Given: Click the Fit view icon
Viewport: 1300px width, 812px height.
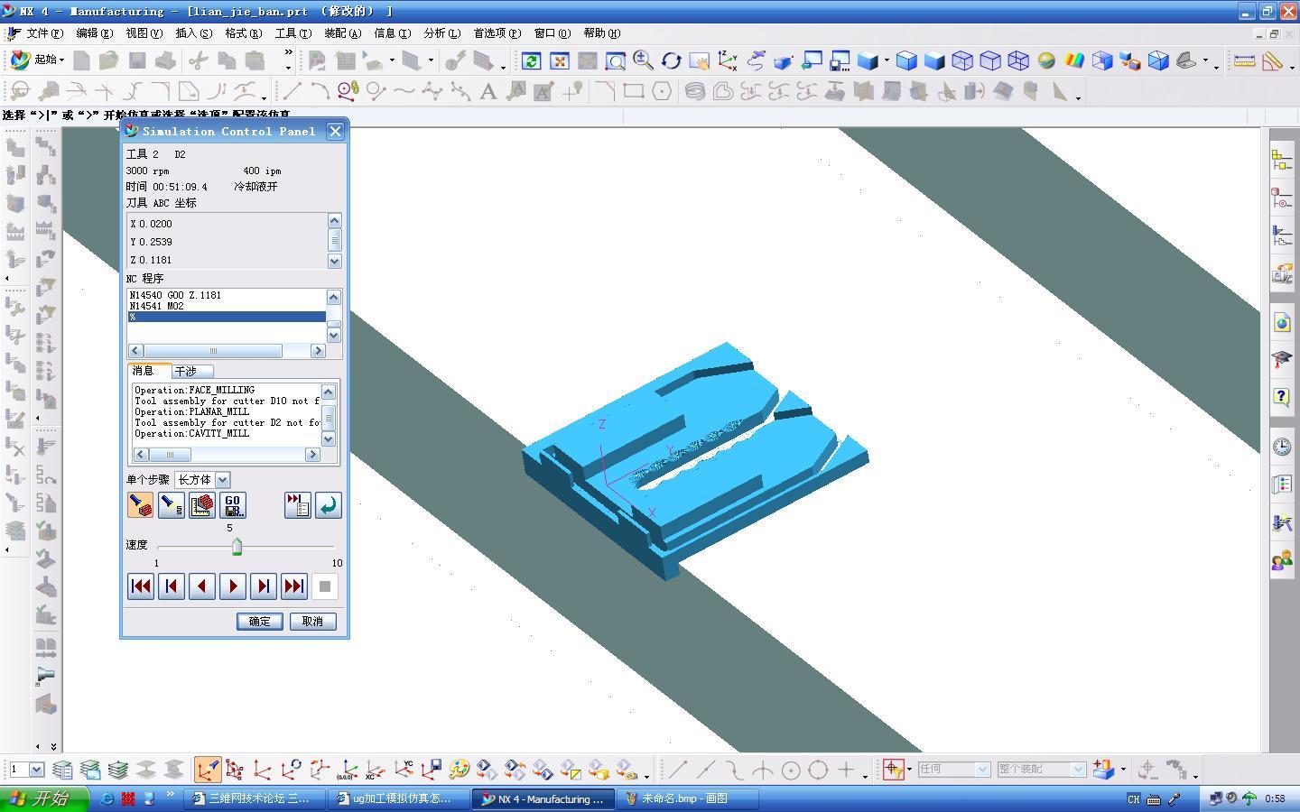Looking at the screenshot, I should pos(560,60).
